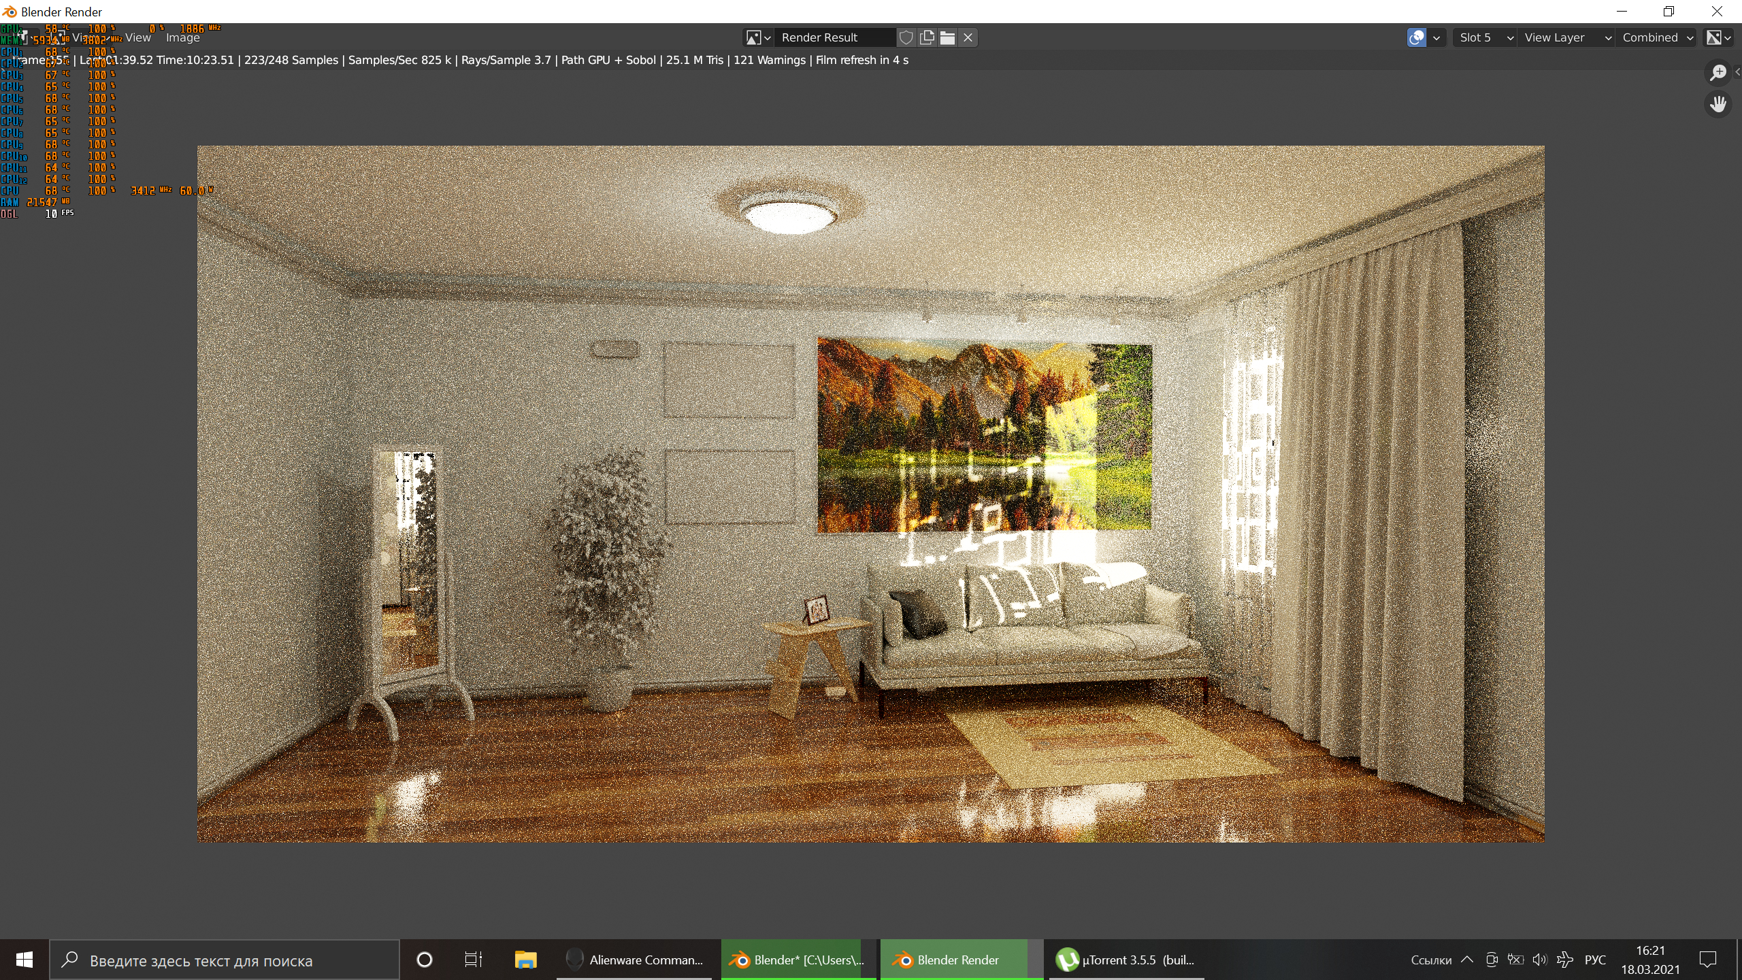Viewport: 1742px width, 980px height.
Task: Expand the gizmo options arrow
Action: coord(1436,37)
